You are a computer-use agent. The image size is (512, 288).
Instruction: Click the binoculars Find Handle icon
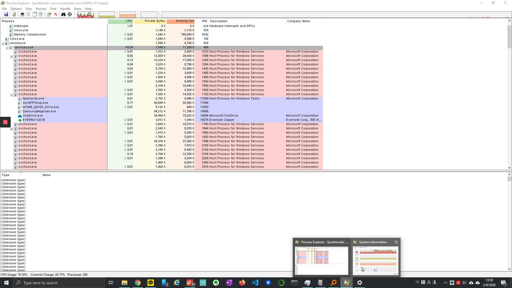[63, 14]
